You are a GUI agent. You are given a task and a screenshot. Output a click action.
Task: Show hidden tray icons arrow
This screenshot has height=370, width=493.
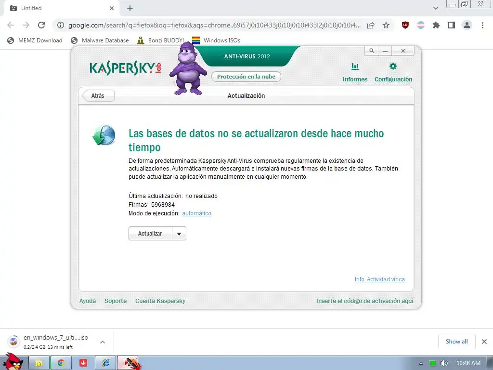point(421,363)
